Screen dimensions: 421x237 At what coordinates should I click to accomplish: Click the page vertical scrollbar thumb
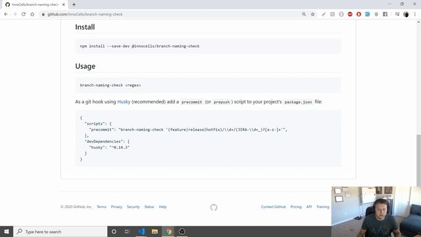[418, 160]
